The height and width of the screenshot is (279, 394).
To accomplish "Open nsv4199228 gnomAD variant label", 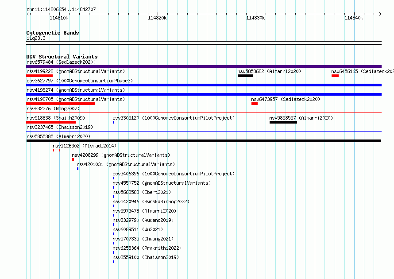I will coord(76,71).
